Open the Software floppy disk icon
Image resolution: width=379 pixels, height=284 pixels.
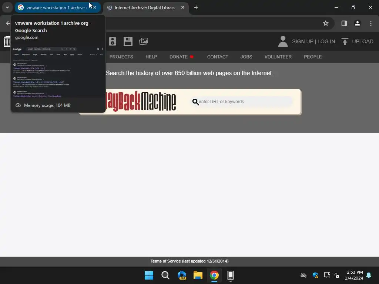click(128, 41)
